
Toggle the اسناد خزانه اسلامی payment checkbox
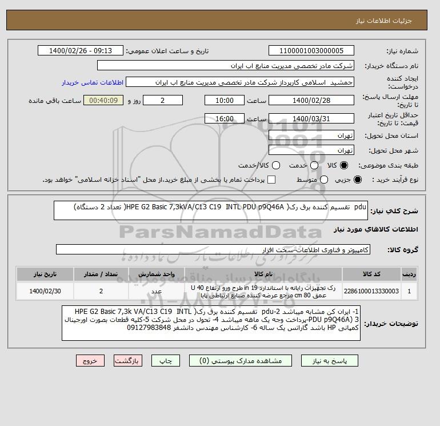coord(271,180)
